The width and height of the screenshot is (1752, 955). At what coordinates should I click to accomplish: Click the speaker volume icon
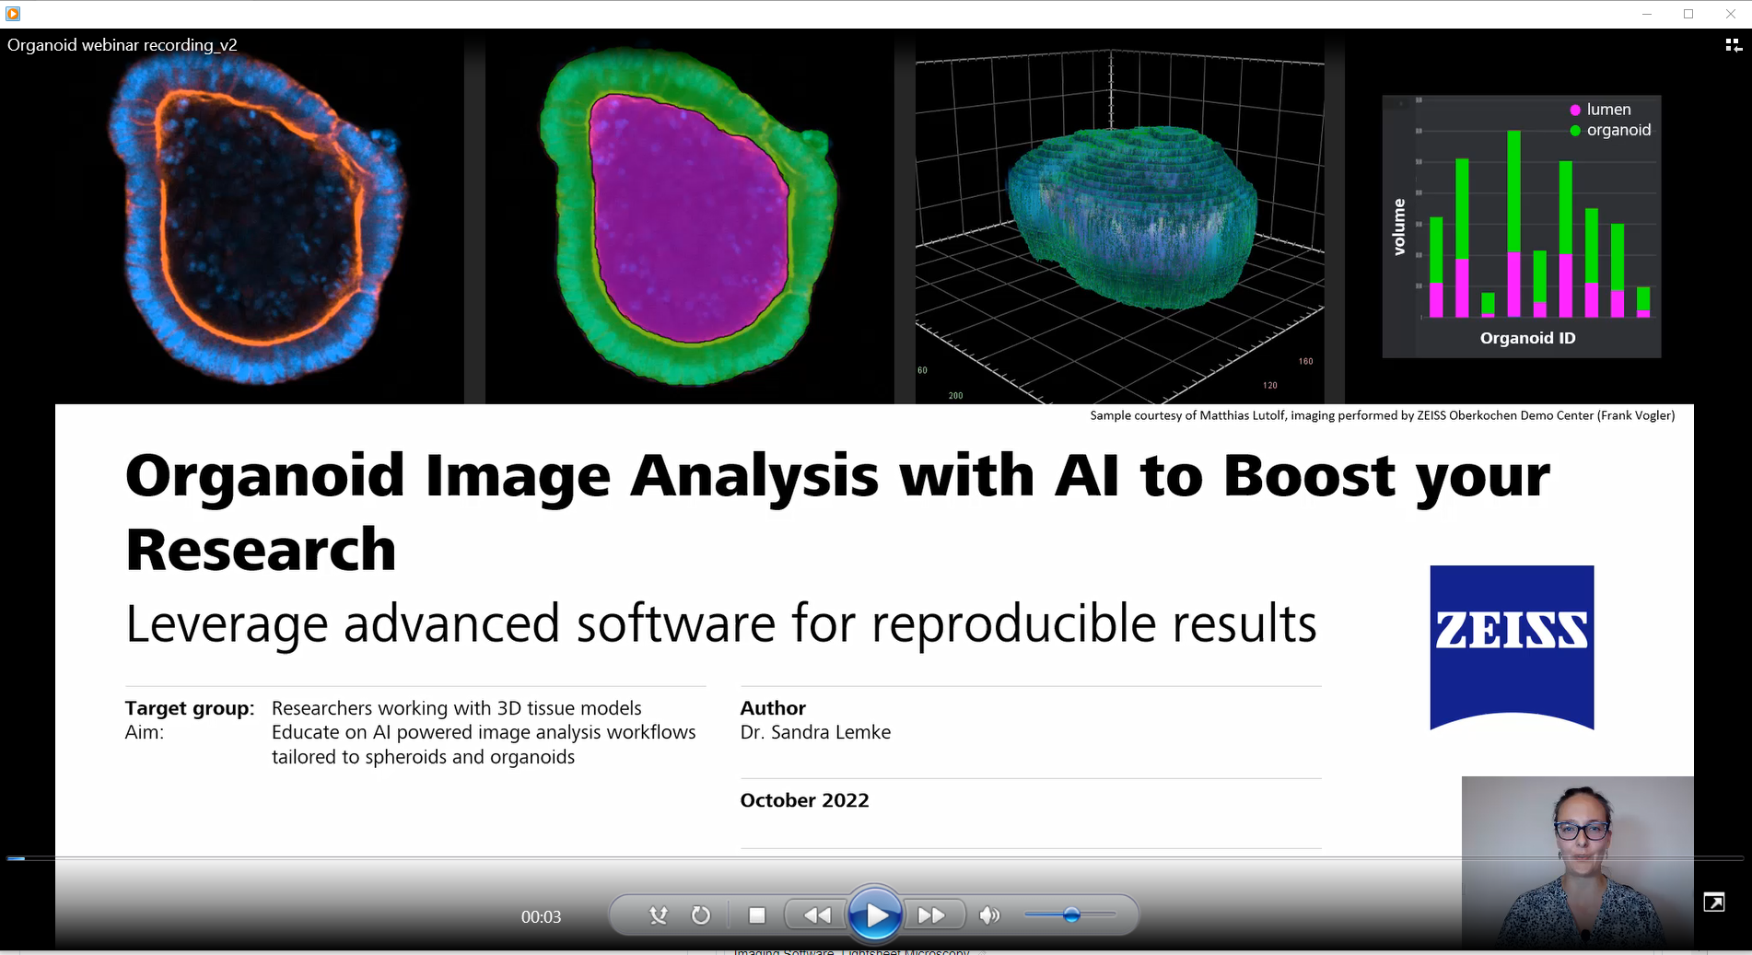point(989,914)
